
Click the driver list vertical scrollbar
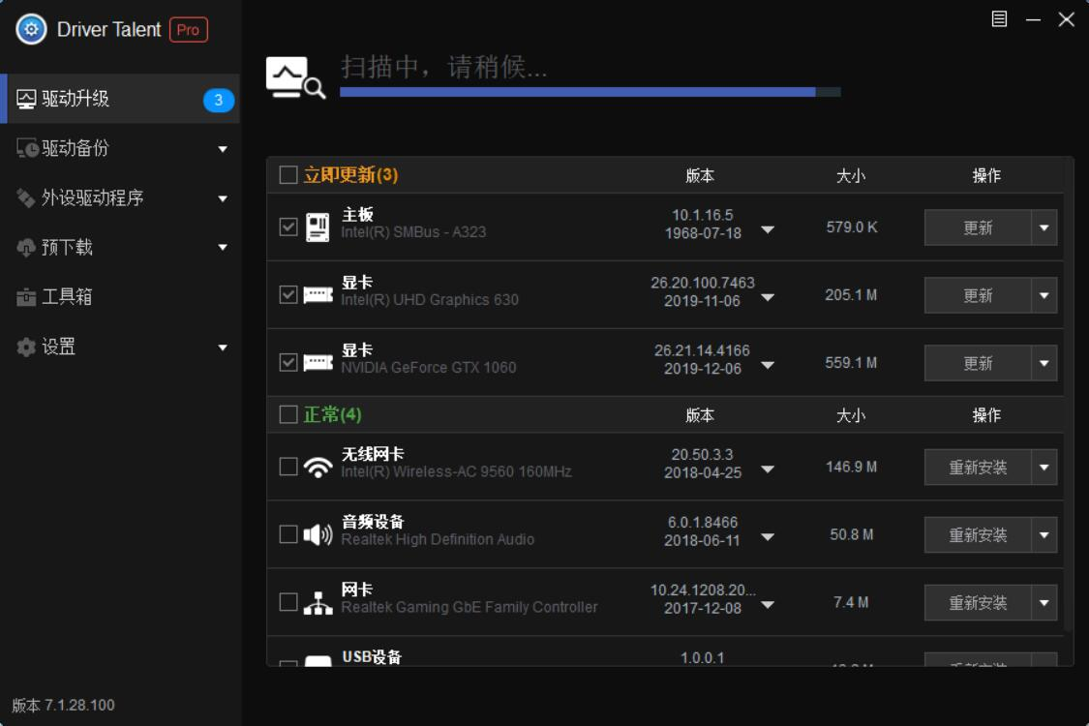(x=1068, y=396)
